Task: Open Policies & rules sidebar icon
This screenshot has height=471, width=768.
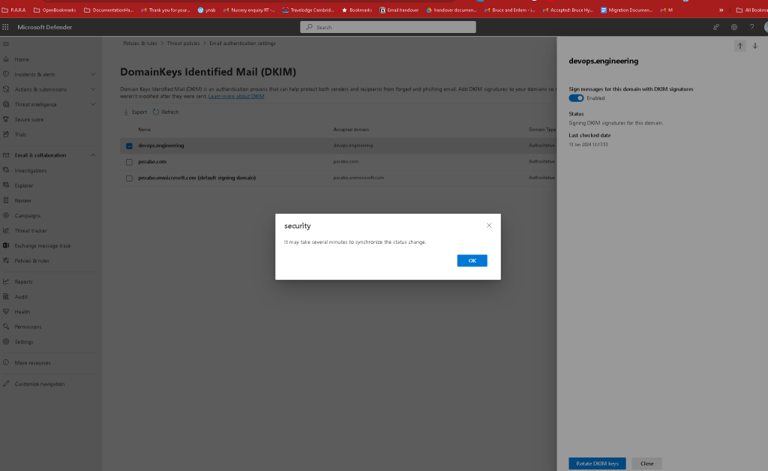Action: tap(6, 260)
